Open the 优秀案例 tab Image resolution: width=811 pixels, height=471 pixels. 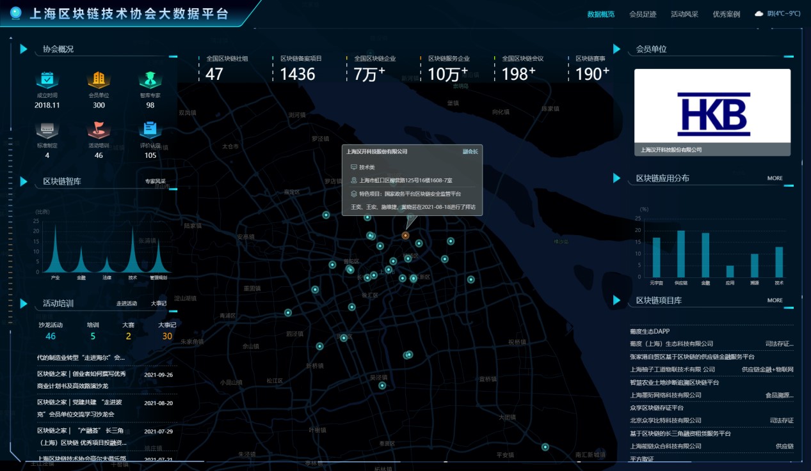[x=727, y=14]
